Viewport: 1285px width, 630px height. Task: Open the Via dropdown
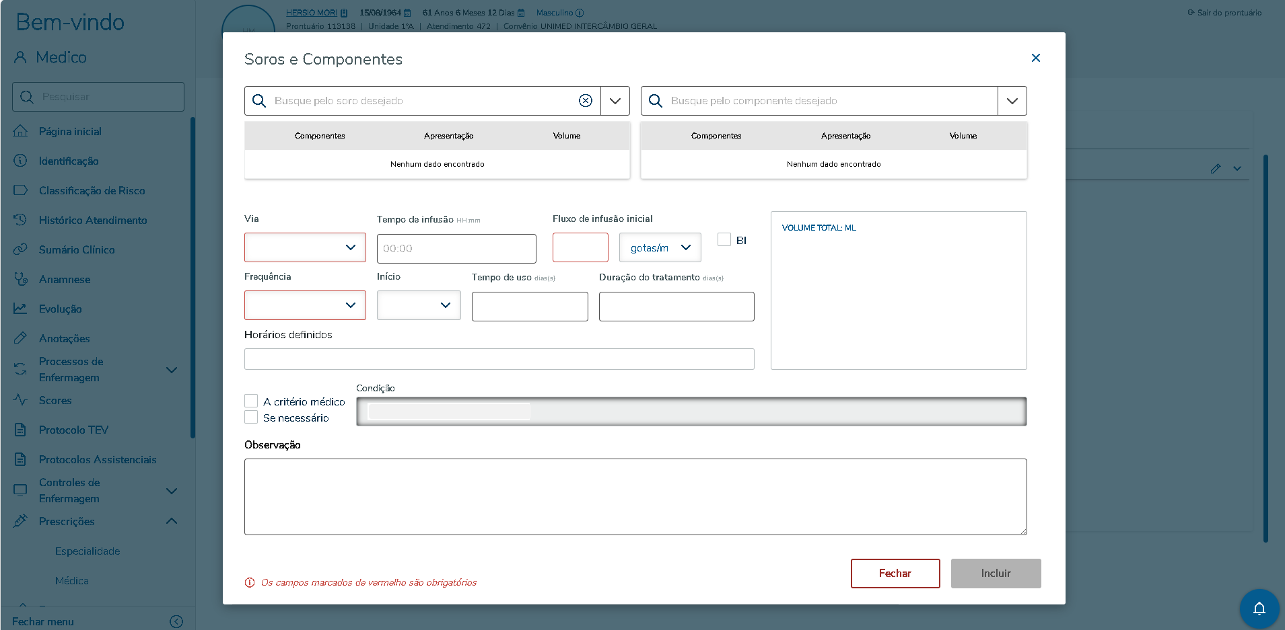point(305,247)
